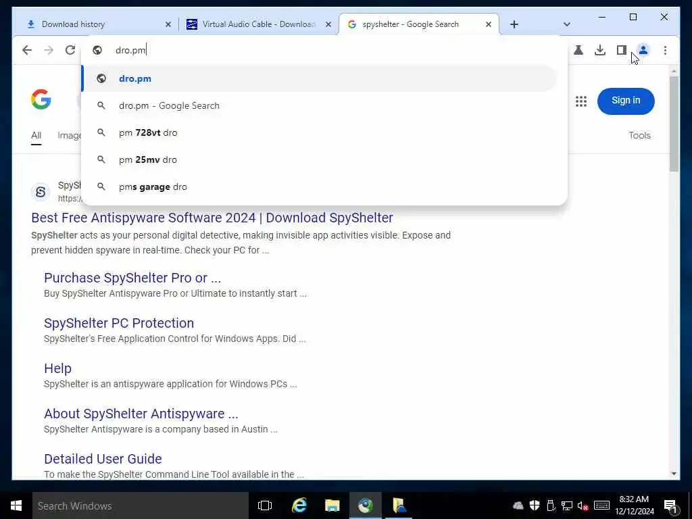
Task: Select 'pms garage dro' suggestion
Action: click(x=319, y=187)
